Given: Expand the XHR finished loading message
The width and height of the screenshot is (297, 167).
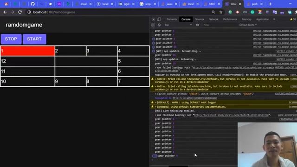Looking at the screenshot, I should [156, 115].
